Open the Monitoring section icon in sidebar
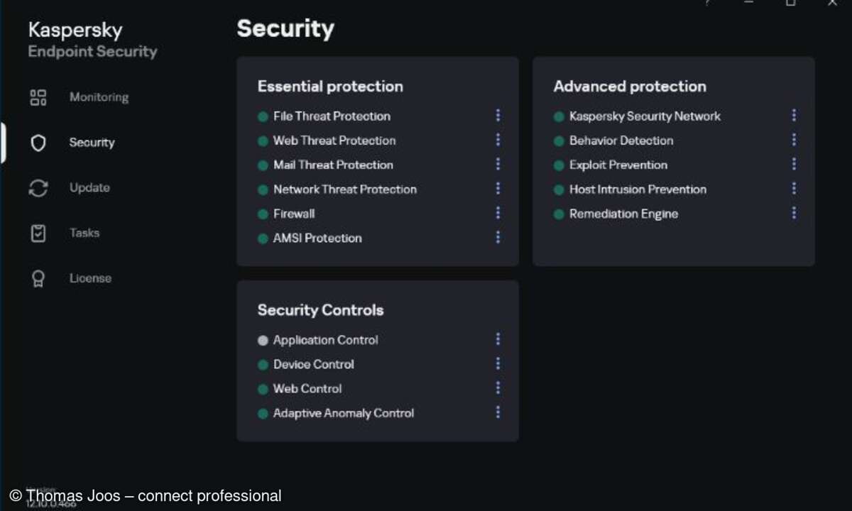The image size is (852, 511). point(38,97)
